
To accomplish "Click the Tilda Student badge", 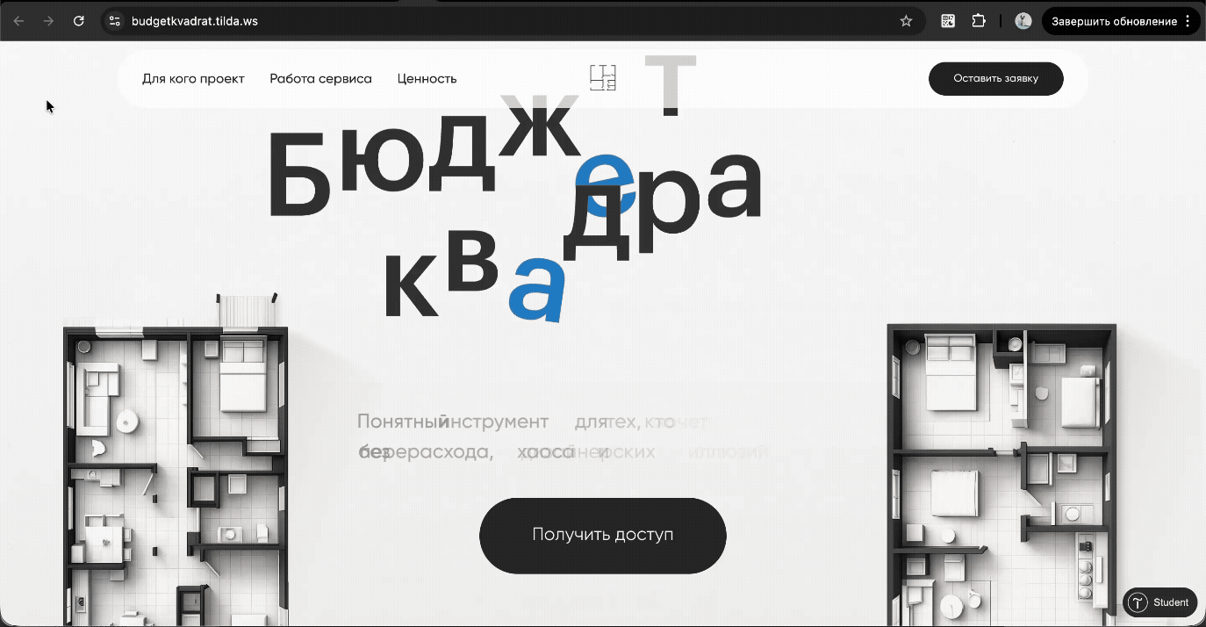I will [x=1159, y=602].
